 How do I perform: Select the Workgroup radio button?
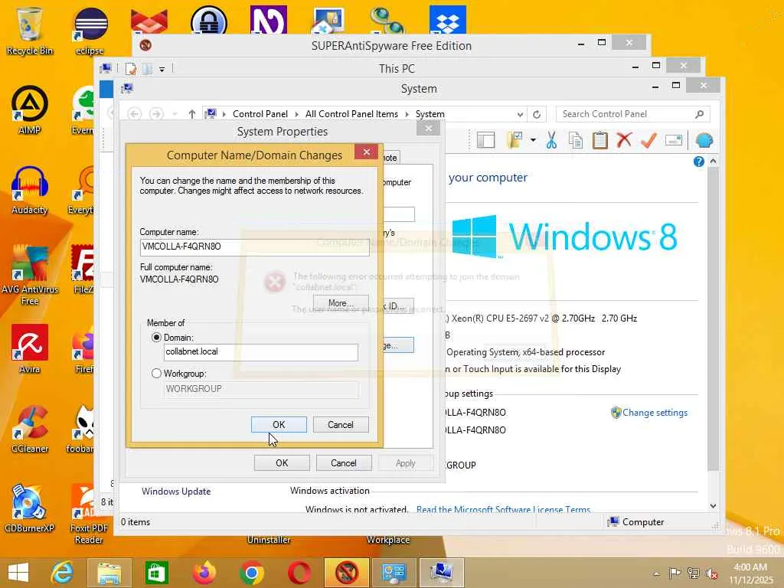(156, 374)
